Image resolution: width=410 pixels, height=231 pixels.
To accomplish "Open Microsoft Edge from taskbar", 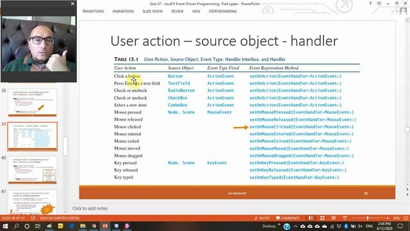I will point(72,226).
